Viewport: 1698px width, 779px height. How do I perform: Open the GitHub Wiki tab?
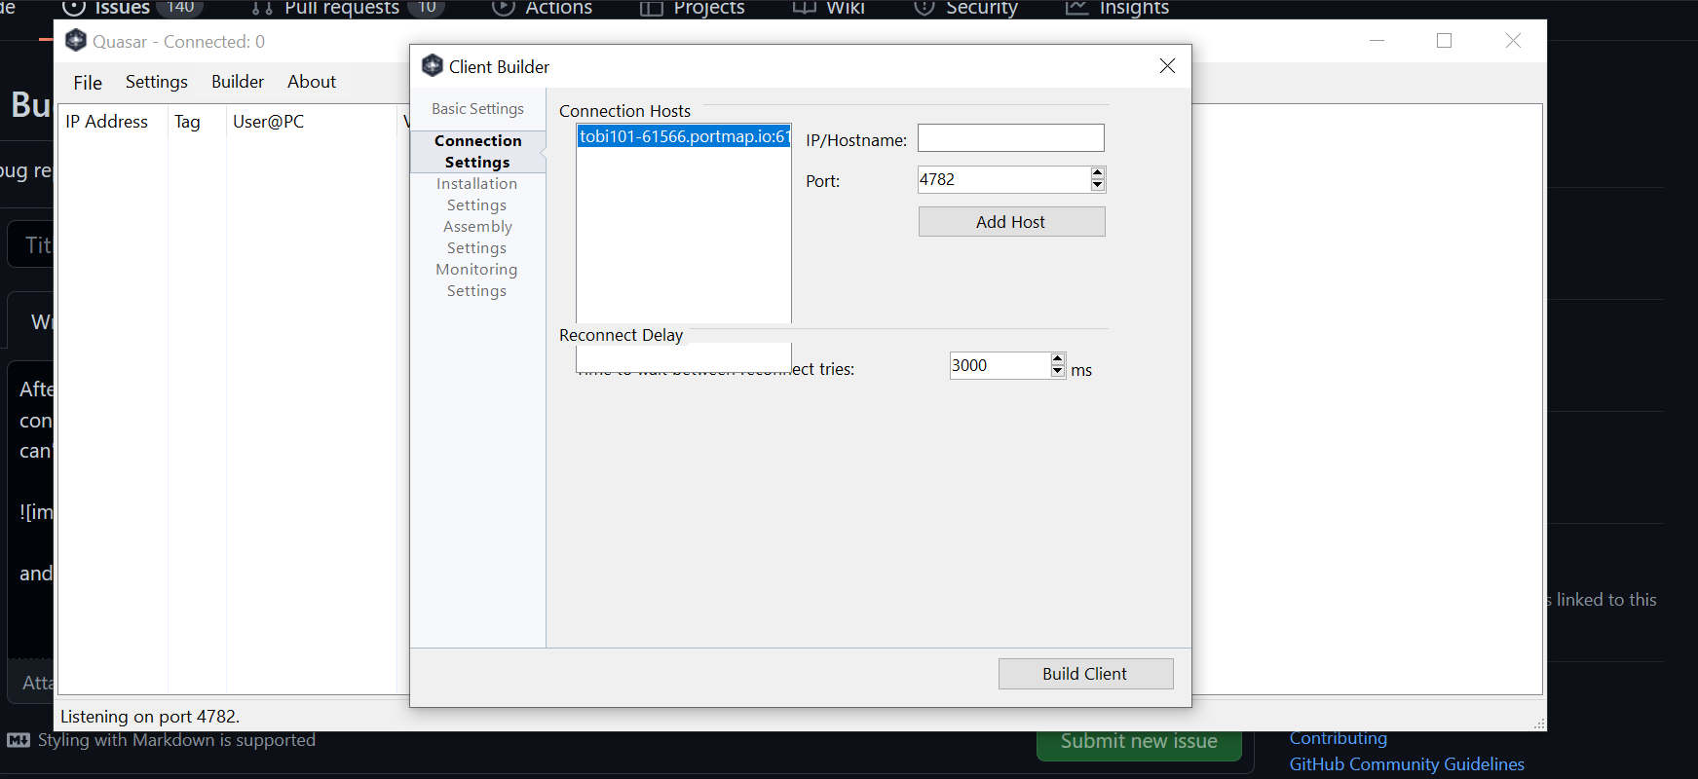coord(829,8)
